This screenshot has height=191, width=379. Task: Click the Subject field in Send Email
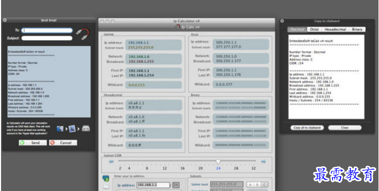(47, 38)
